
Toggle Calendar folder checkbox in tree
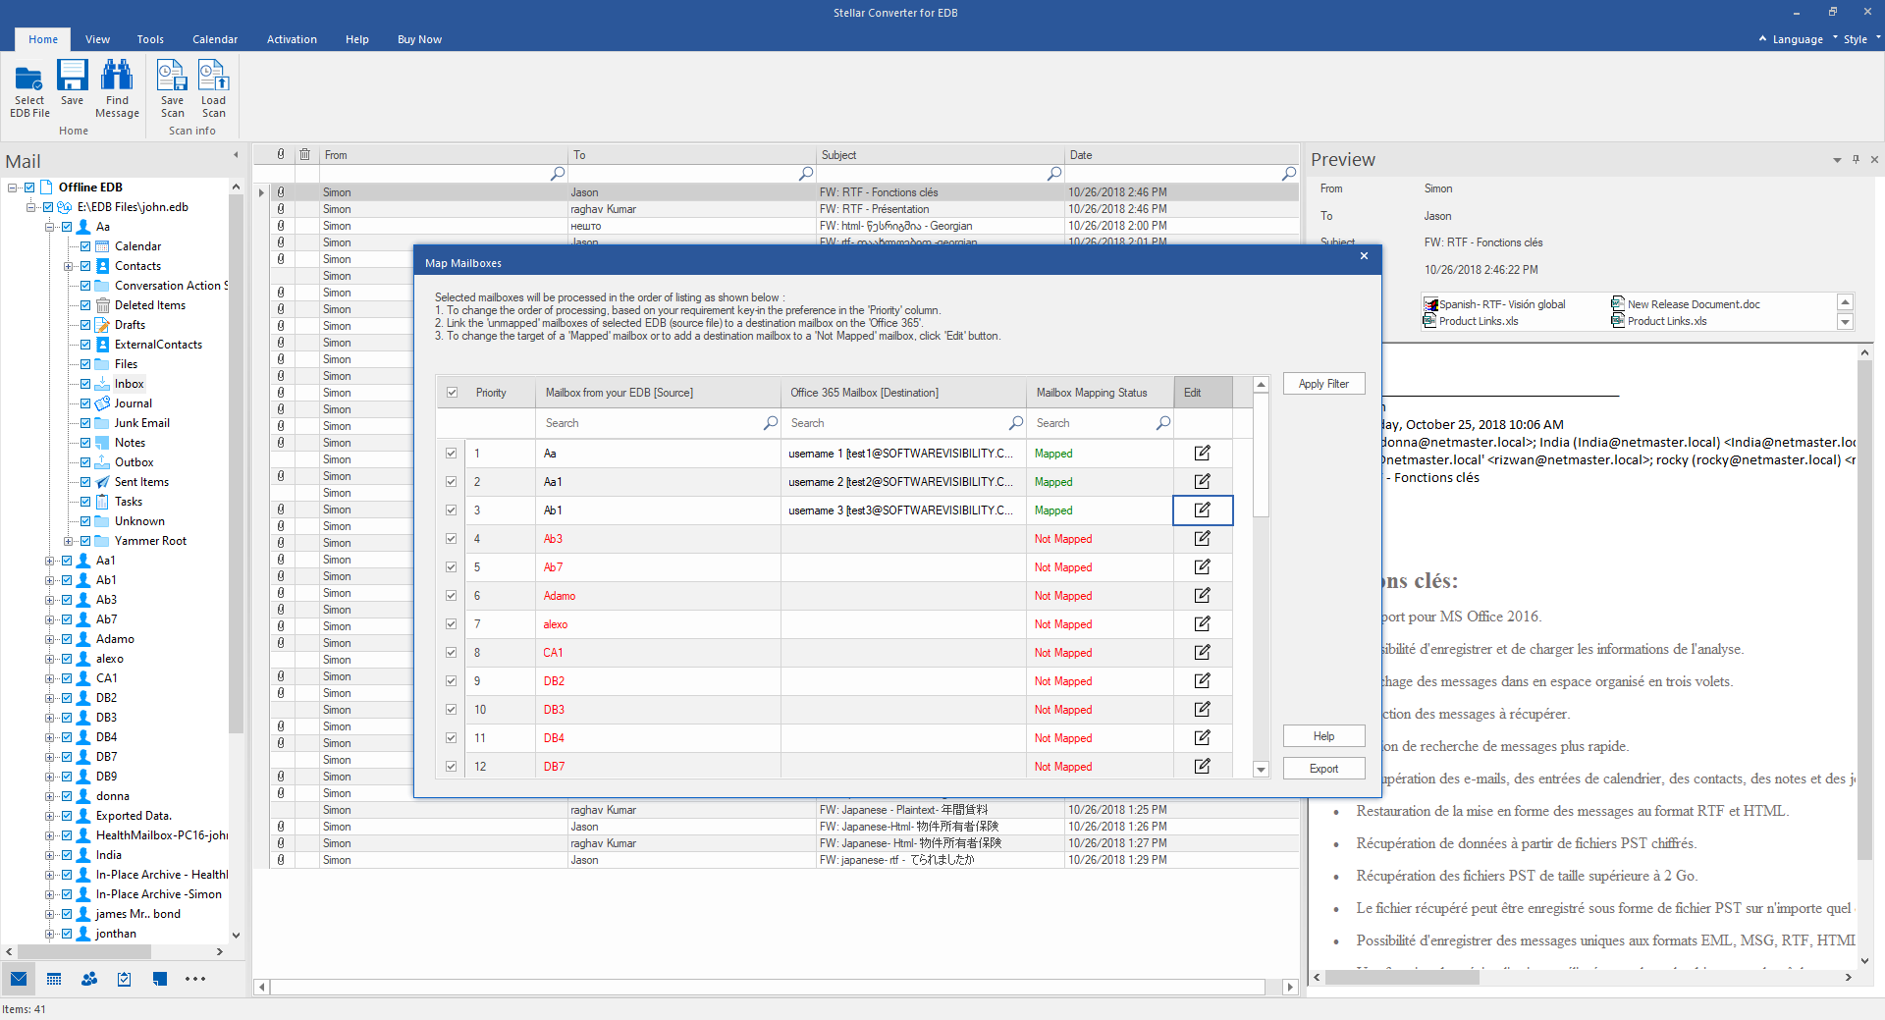(x=85, y=246)
